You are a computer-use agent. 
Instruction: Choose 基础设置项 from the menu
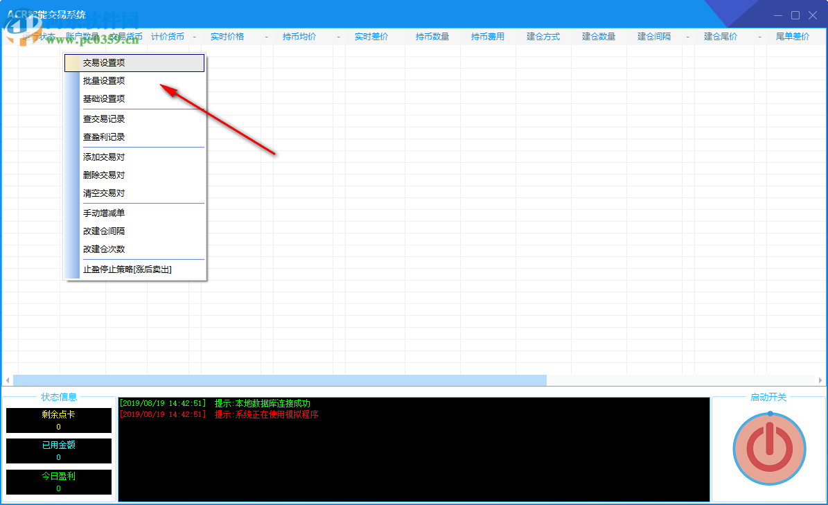click(134, 98)
